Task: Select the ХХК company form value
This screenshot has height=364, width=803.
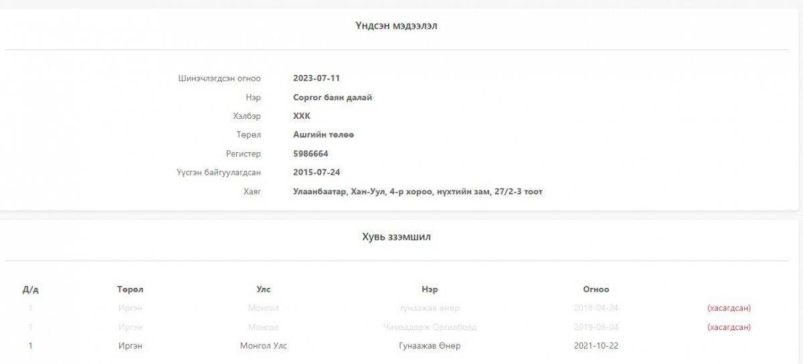Action: coord(302,116)
